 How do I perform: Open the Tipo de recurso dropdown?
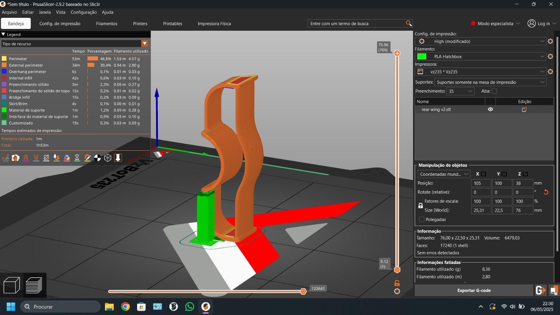pyautogui.click(x=145, y=43)
